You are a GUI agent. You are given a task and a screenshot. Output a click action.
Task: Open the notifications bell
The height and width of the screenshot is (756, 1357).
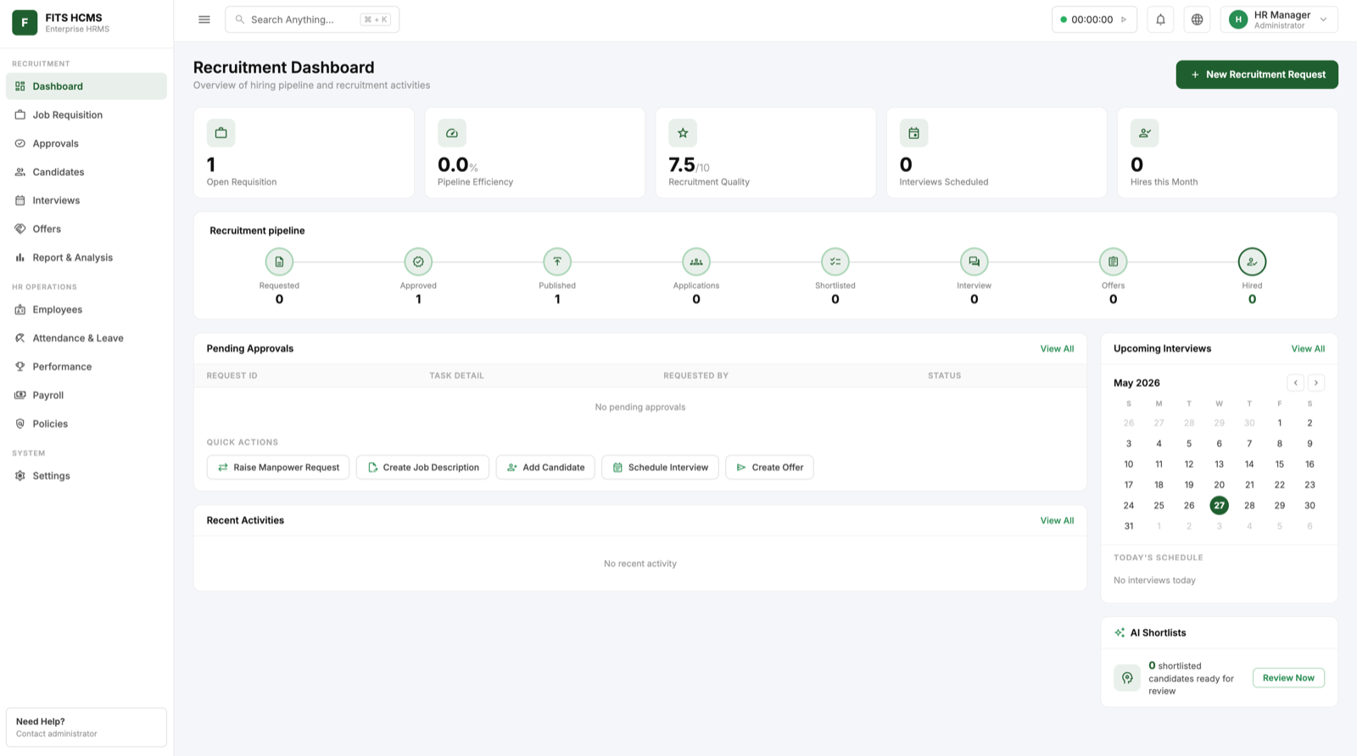coord(1160,19)
